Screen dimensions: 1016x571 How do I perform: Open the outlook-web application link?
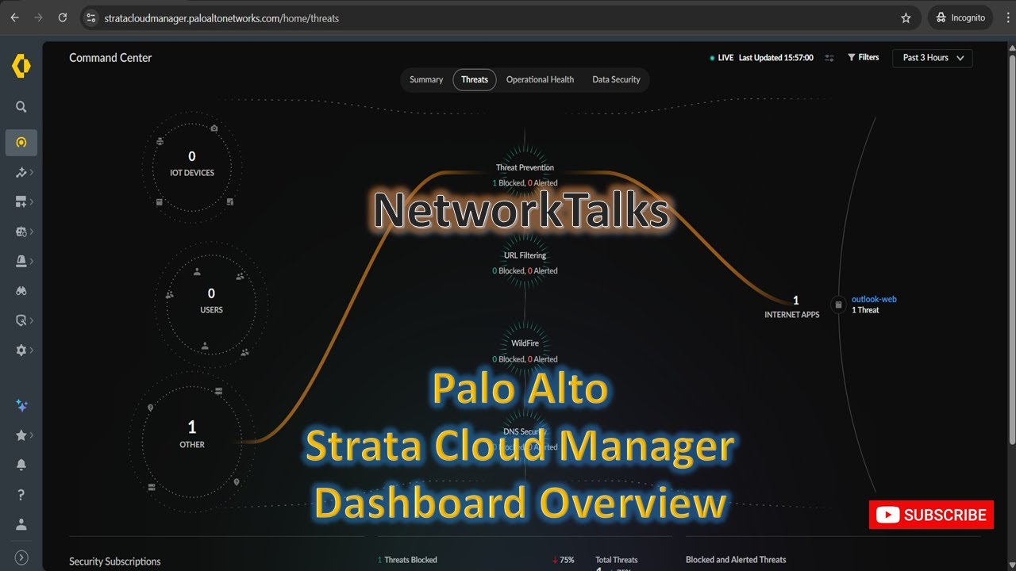point(874,299)
